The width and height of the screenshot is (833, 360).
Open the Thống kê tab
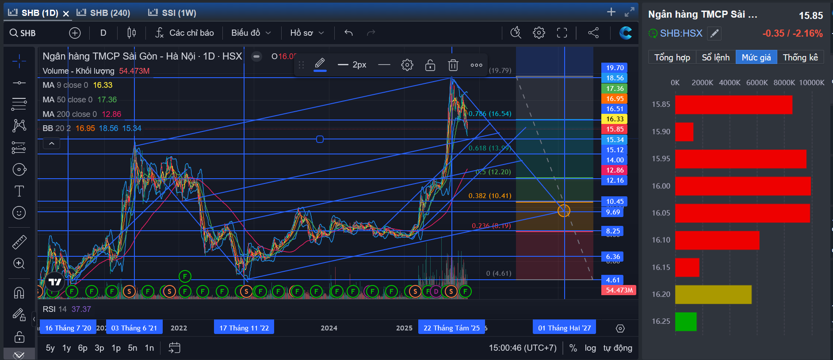point(800,57)
